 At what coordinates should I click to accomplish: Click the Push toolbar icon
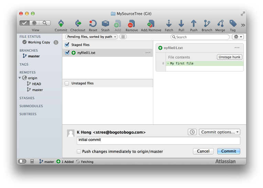194,23
